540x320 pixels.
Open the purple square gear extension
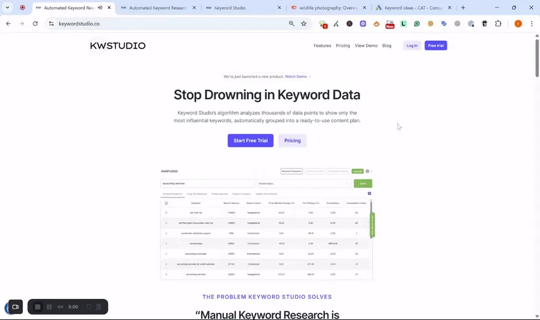363,24
